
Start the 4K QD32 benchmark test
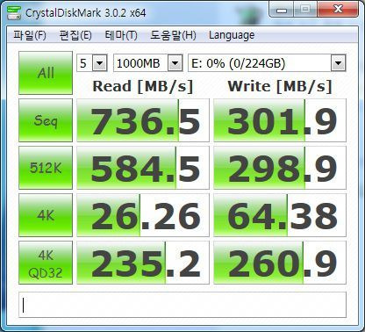[x=46, y=263]
